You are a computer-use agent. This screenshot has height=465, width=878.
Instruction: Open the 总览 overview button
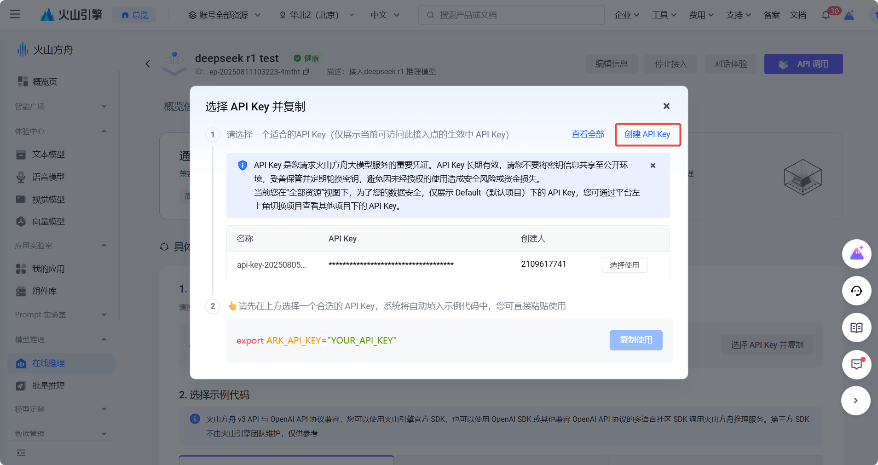[134, 15]
